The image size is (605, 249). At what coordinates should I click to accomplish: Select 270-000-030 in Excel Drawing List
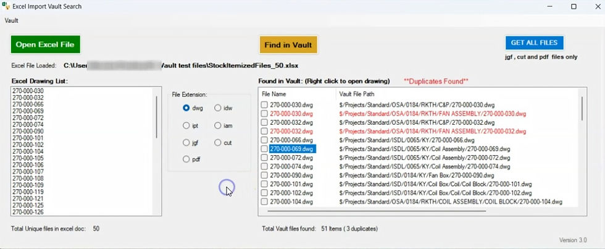[28, 91]
